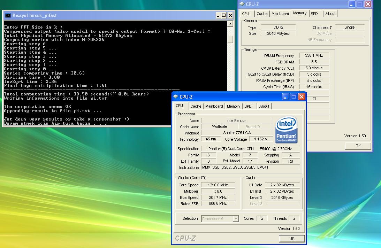Click the 806.6 MHz rated FSB value
The height and width of the screenshot is (248, 381).
(x=218, y=203)
